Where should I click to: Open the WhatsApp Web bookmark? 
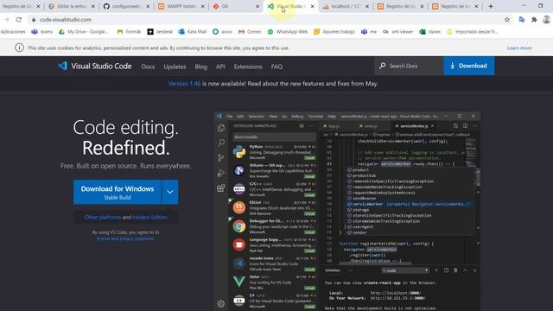pyautogui.click(x=288, y=32)
